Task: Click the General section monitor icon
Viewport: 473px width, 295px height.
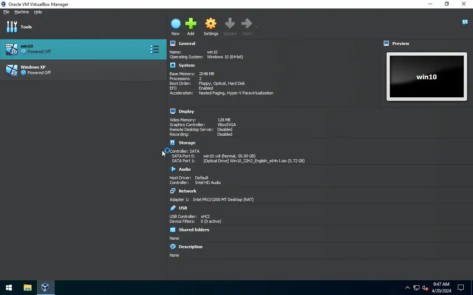Action: pyautogui.click(x=173, y=43)
